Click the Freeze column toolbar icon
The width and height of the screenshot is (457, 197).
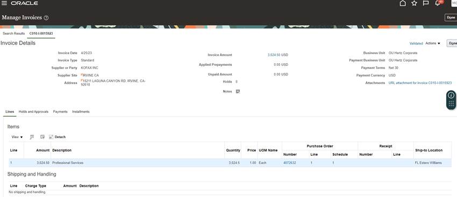coord(32,137)
